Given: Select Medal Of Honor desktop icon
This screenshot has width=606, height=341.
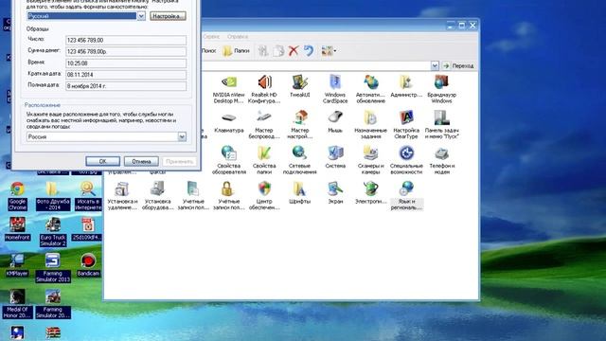Looking at the screenshot, I should pyautogui.click(x=17, y=303).
